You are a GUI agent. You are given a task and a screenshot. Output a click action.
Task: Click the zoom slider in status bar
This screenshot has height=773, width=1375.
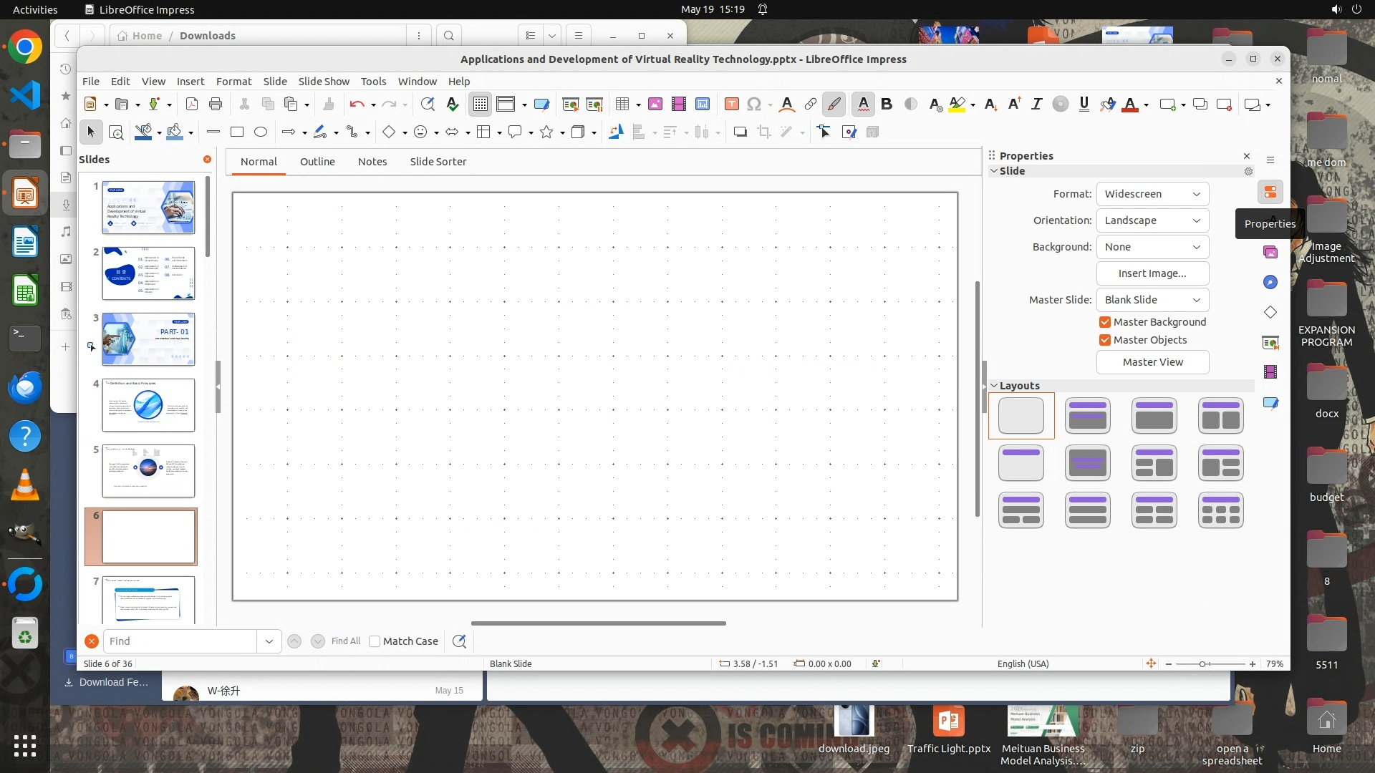click(1202, 664)
